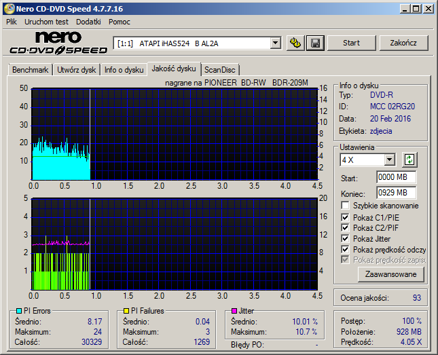
Task: Toggle Pokaż prędkość odczytu checkbox
Action: pos(345,249)
